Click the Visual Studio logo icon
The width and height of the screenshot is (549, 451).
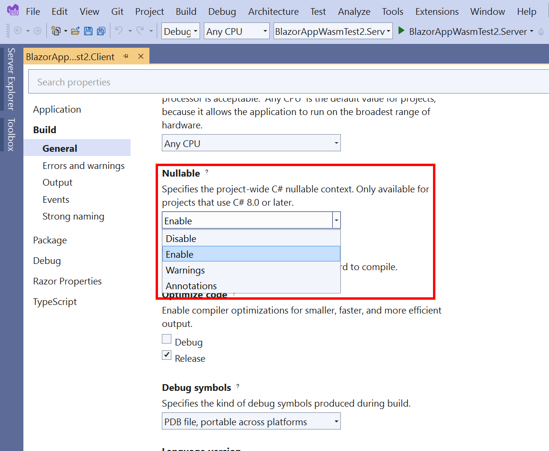13,10
